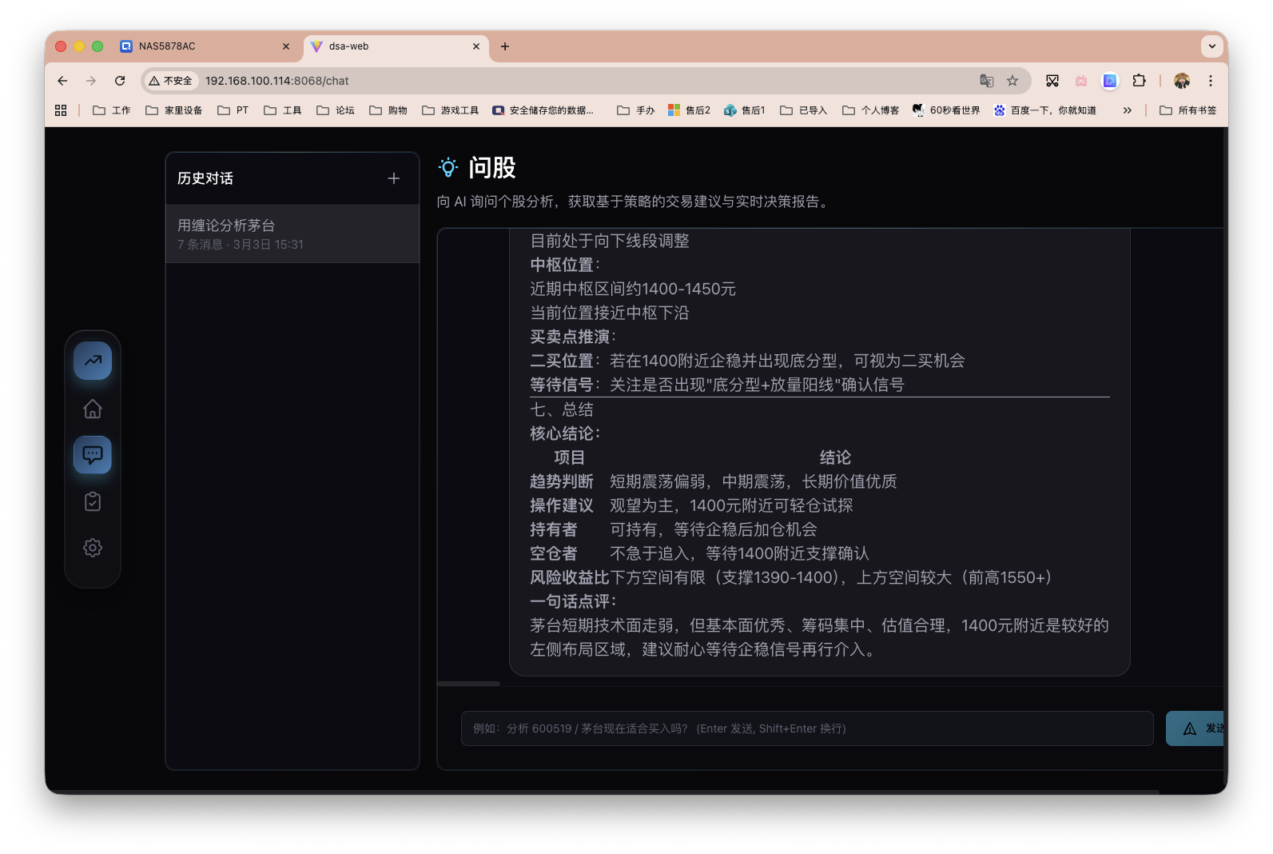Screen dimensions: 1273x854
Task: Open 工作 bookmark folder
Action: coord(112,110)
